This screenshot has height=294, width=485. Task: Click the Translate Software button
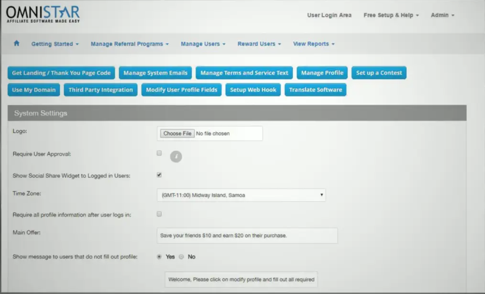315,89
